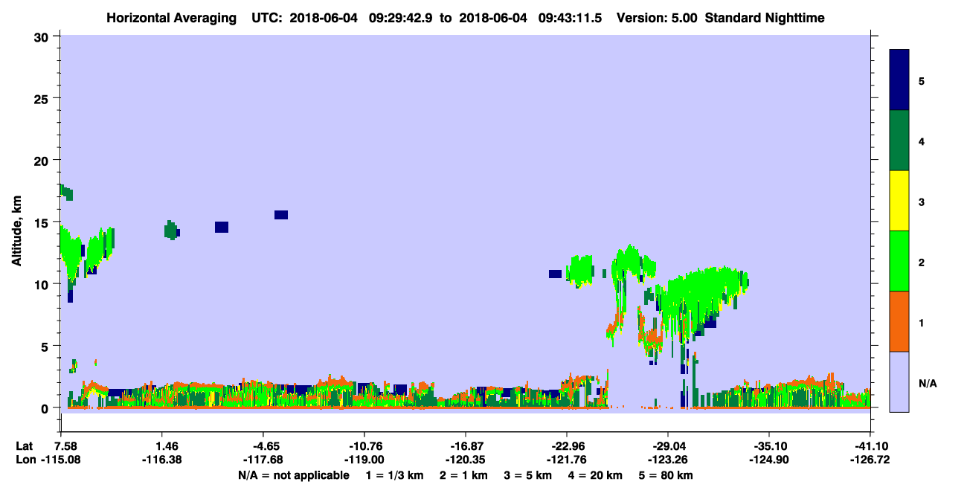Click the legend text '4 = 20 km'

tap(594, 475)
